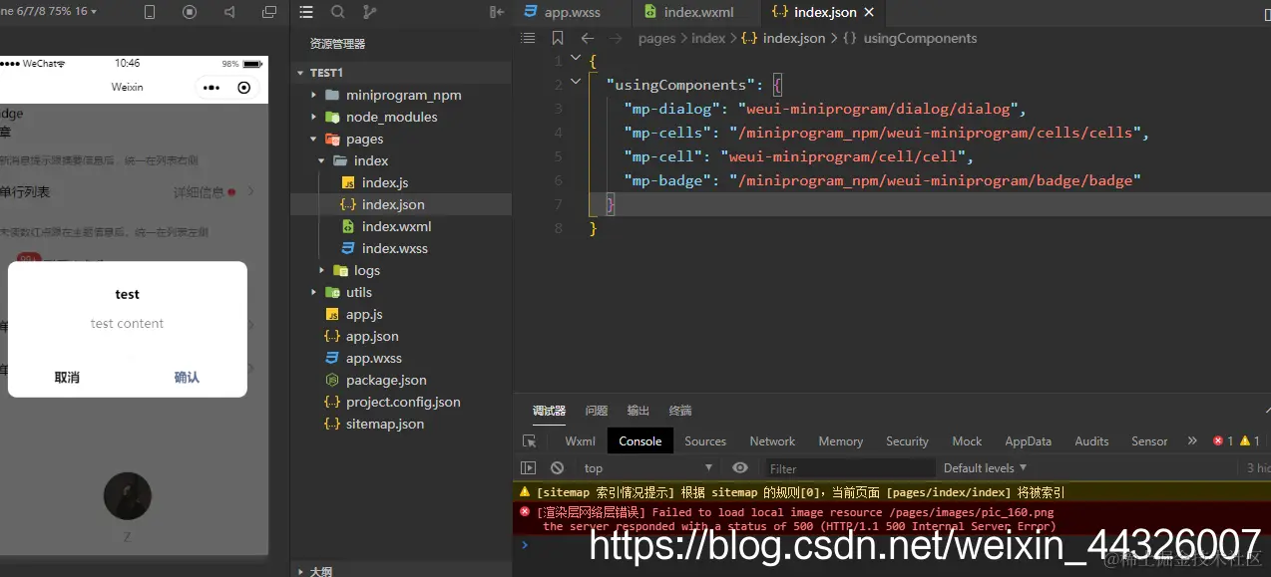Click the mini program close circle icon
Image resolution: width=1271 pixels, height=577 pixels.
click(244, 88)
